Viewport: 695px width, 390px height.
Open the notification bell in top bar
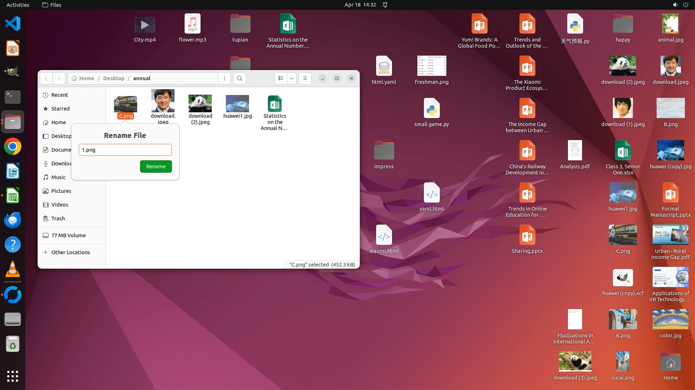click(x=385, y=5)
